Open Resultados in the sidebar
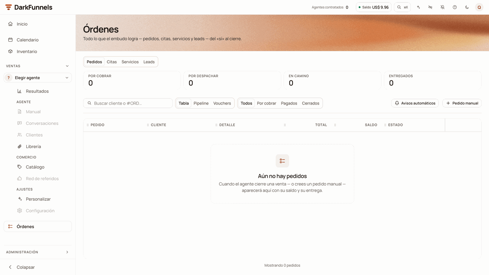 click(42, 91)
